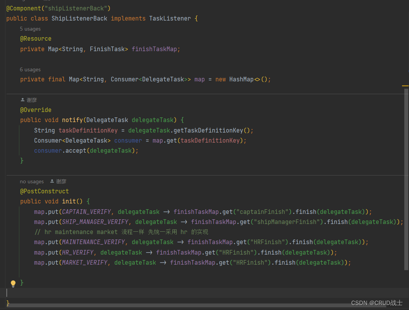Click the hr maintenance market comment line
Viewport: 409px width, 310px height.
(x=121, y=232)
